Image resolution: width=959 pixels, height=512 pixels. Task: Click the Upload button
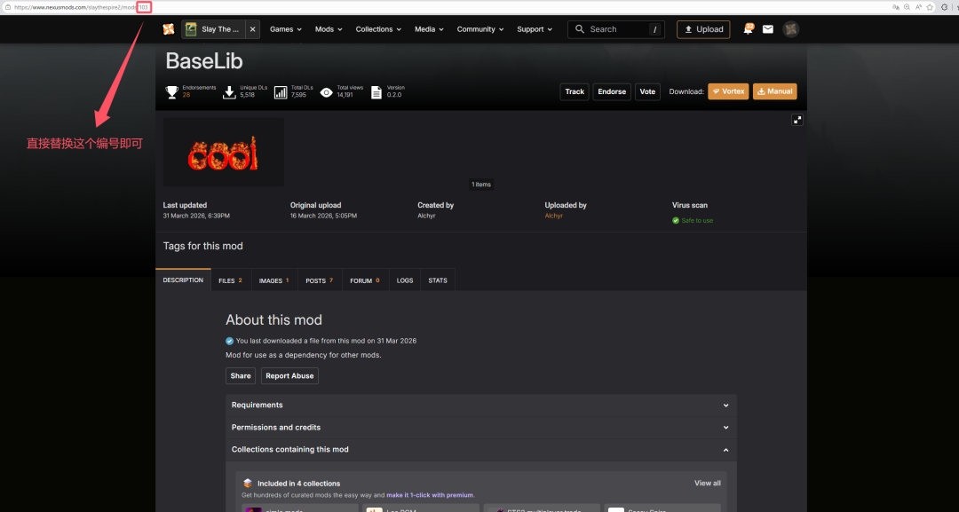703,29
